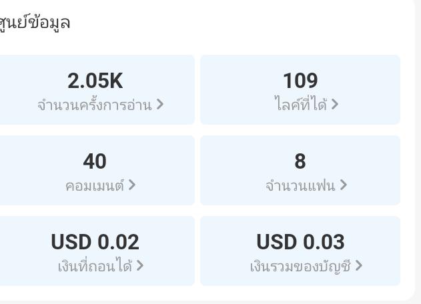Select the คอมเมนต์ label text

click(x=95, y=185)
